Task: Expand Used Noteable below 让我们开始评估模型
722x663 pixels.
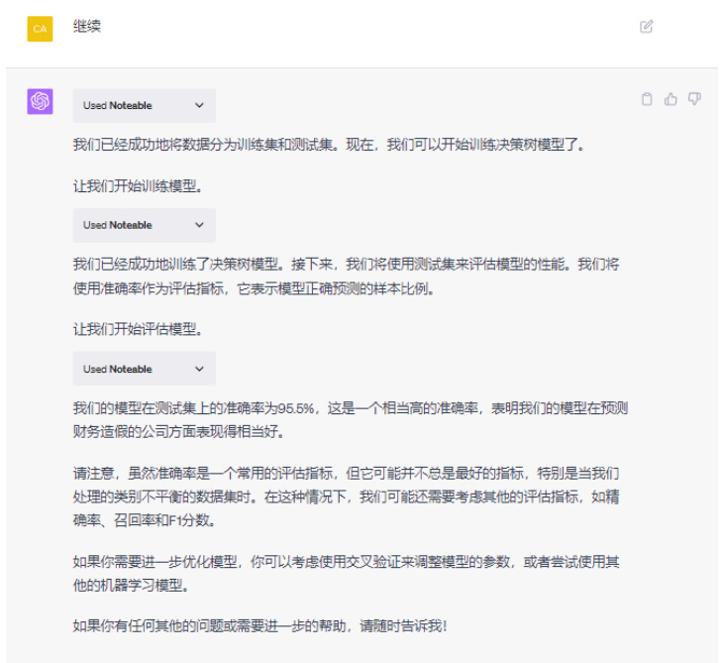Action: click(145, 369)
